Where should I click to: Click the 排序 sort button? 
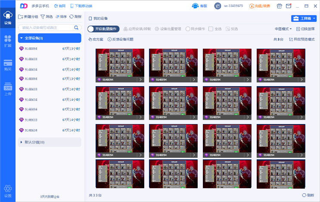61,17
